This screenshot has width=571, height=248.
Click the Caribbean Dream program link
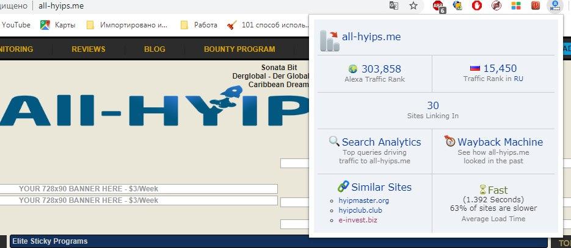coord(278,84)
